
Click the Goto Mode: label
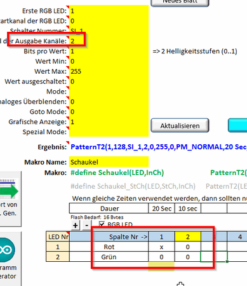coord(48,112)
